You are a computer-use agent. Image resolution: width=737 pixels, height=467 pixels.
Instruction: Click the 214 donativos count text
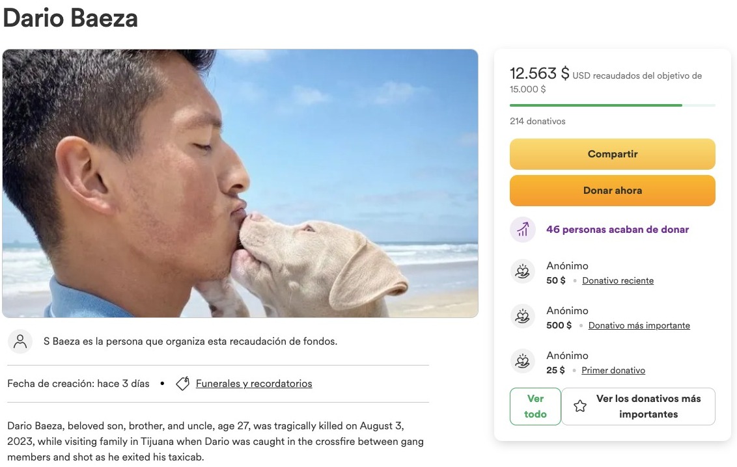coord(538,122)
